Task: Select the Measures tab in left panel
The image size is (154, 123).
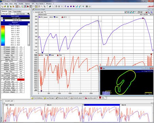Action: click(4, 11)
